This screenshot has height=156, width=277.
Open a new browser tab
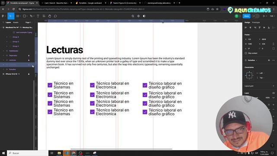179,3
